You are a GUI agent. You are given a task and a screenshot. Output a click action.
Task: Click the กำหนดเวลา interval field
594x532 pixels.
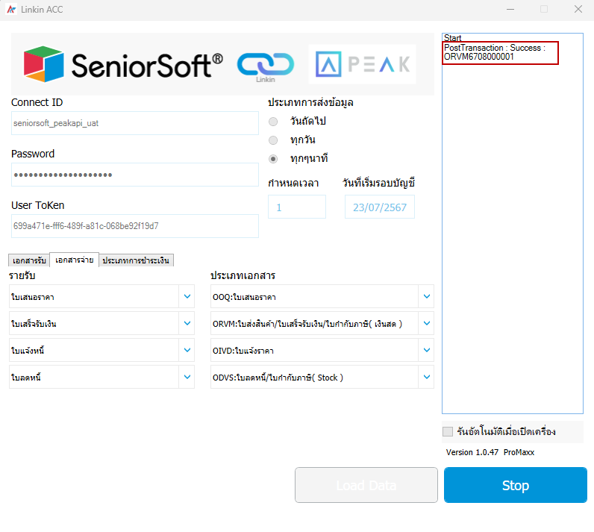point(297,207)
